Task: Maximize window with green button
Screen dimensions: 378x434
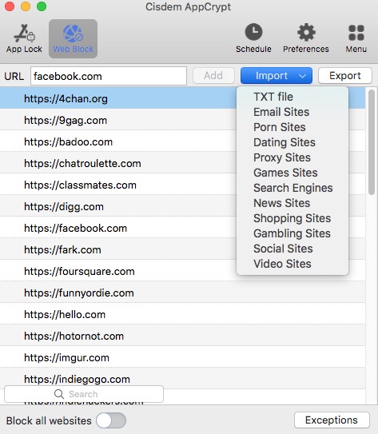Action: (x=42, y=6)
